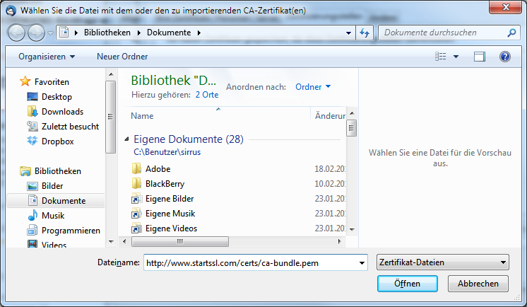Screen dimensions: 527x307
Task: Toggle the preview pane icon
Action: (x=480, y=57)
